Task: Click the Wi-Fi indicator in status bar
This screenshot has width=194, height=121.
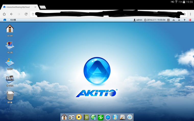Action: (176, 2)
